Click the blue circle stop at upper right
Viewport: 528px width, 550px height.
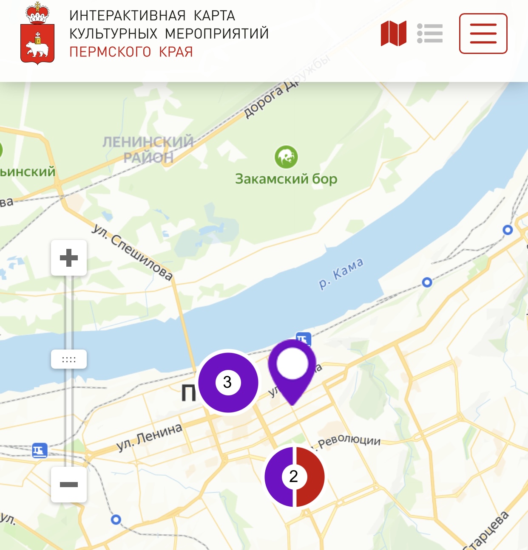(508, 230)
